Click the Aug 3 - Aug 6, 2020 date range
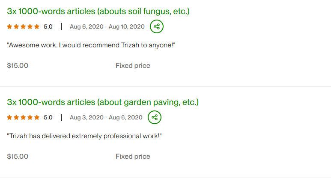The width and height of the screenshot is (331, 180). (106, 117)
